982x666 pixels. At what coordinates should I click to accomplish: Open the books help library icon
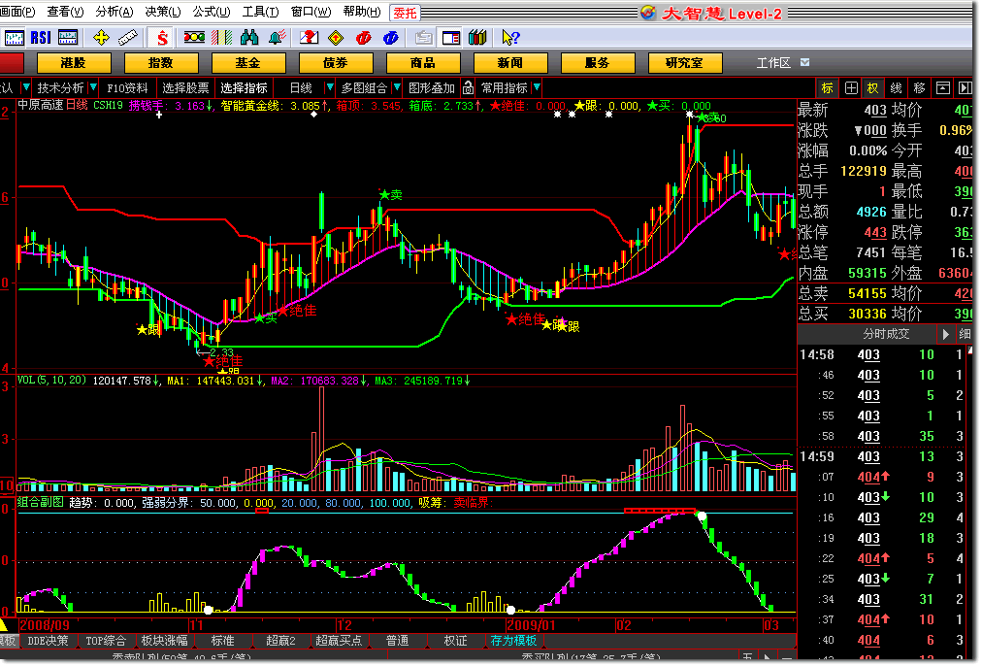click(476, 38)
